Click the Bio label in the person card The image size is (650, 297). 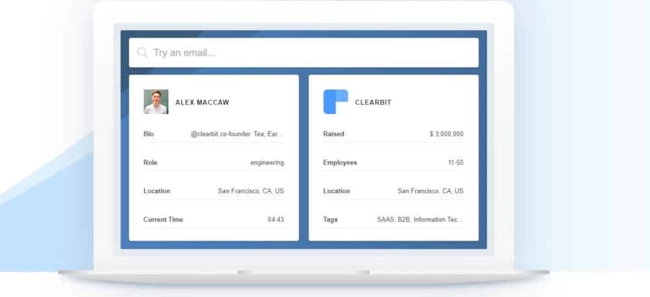click(x=149, y=134)
